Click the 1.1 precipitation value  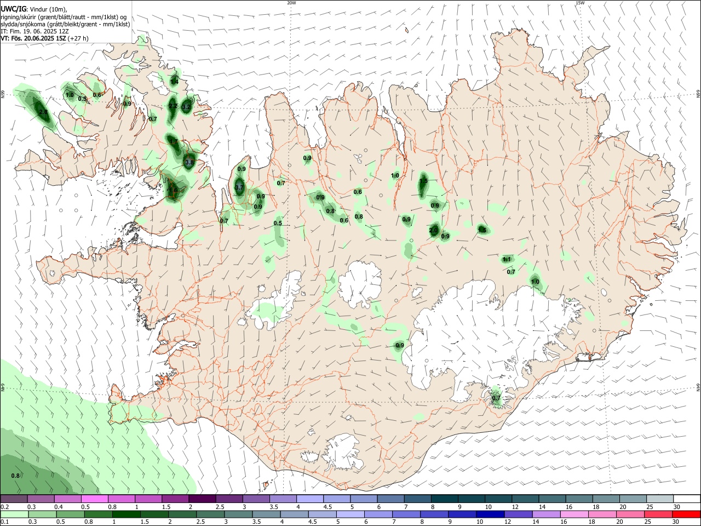click(507, 259)
